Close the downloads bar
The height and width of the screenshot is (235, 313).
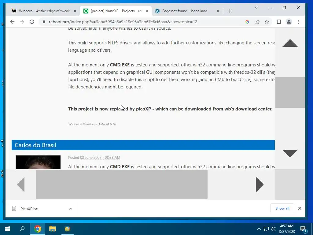(300, 208)
